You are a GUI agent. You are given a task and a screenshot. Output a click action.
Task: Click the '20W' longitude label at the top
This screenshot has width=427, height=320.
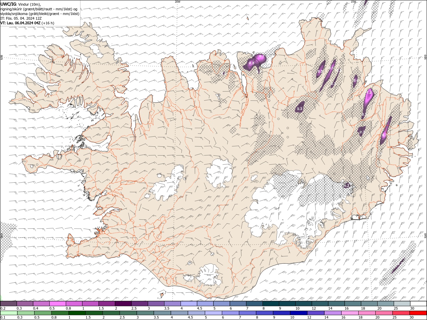click(x=177, y=2)
